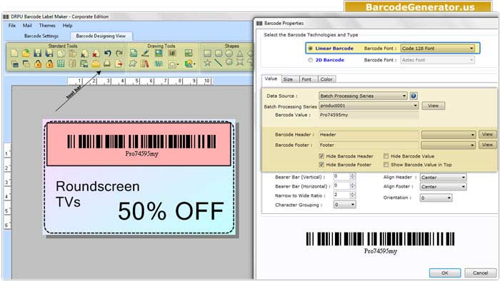
Task: Click the Barcode Header text field
Action: [x=369, y=135]
